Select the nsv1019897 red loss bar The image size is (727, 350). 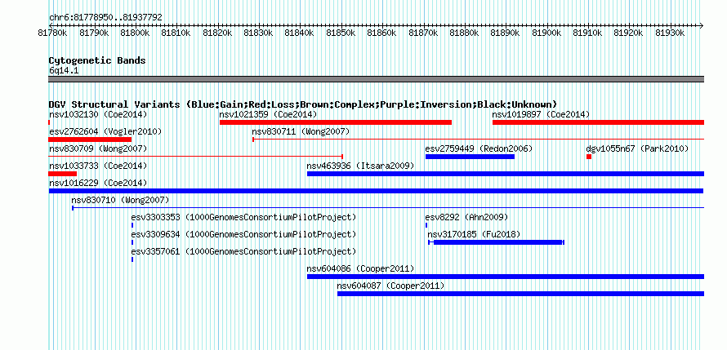[598, 122]
